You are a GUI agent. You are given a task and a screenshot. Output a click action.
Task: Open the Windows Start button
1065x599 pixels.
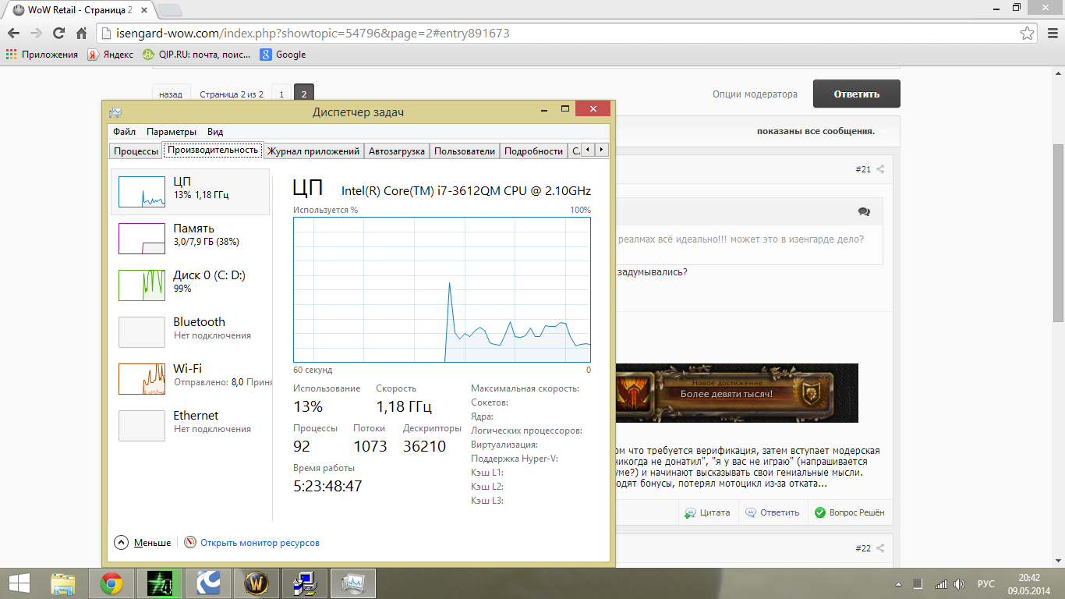[x=19, y=583]
